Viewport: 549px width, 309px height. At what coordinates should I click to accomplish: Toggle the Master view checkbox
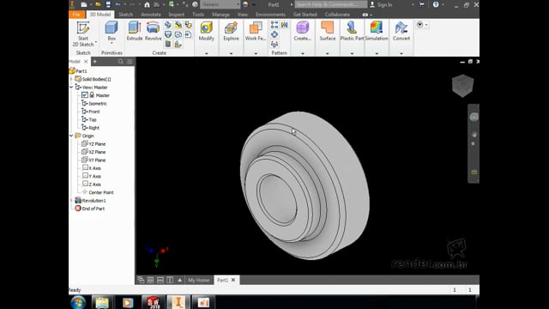pyautogui.click(x=85, y=95)
